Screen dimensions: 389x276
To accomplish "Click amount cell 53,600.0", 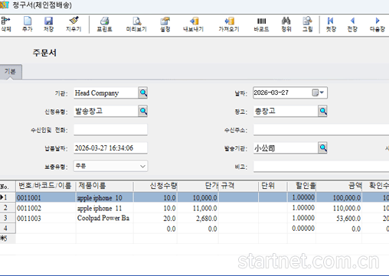I will point(339,218).
